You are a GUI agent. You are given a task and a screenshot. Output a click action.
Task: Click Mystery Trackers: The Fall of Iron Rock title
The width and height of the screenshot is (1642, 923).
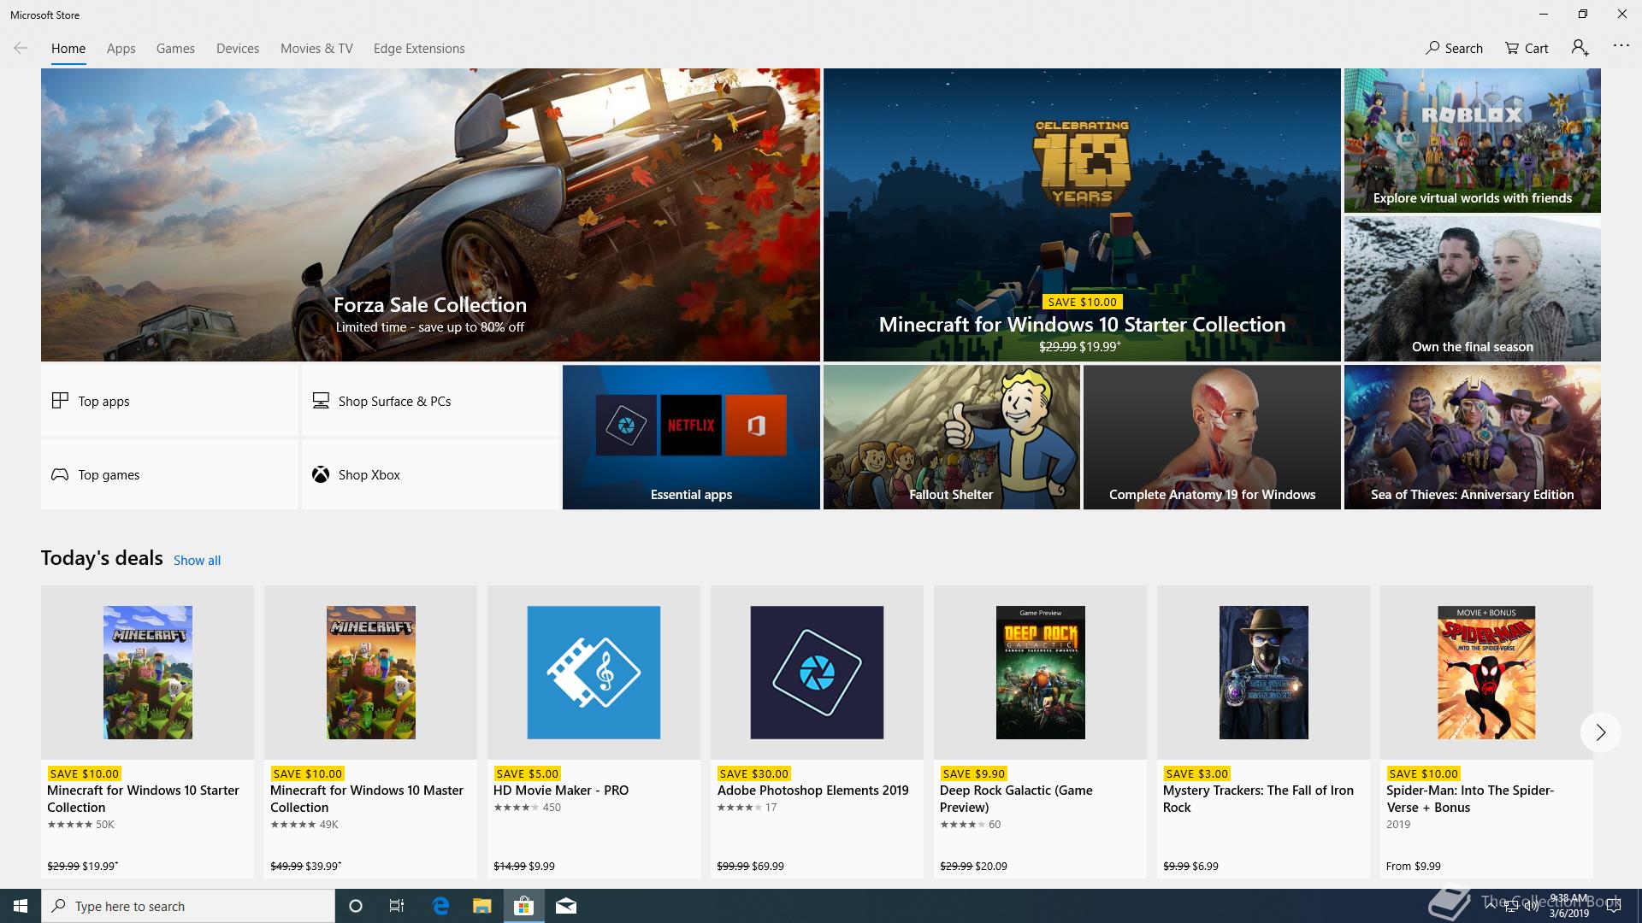point(1258,799)
